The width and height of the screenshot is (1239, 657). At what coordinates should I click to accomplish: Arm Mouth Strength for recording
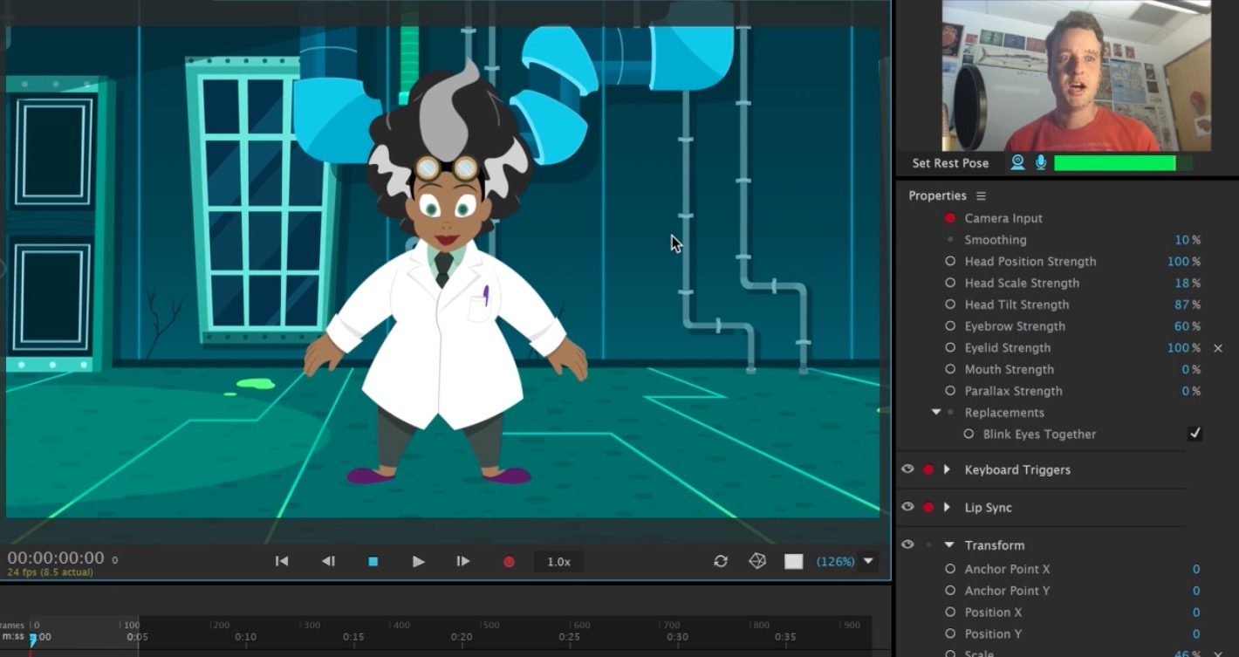[950, 369]
